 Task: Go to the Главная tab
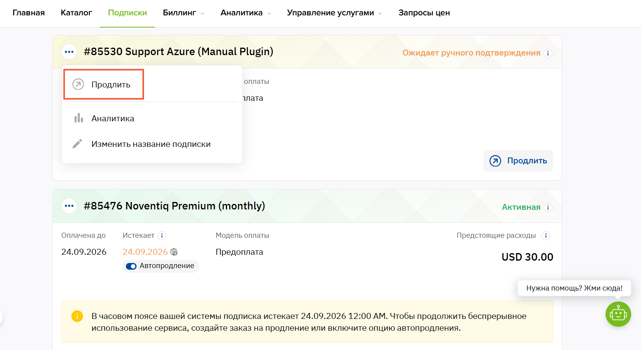tap(29, 13)
